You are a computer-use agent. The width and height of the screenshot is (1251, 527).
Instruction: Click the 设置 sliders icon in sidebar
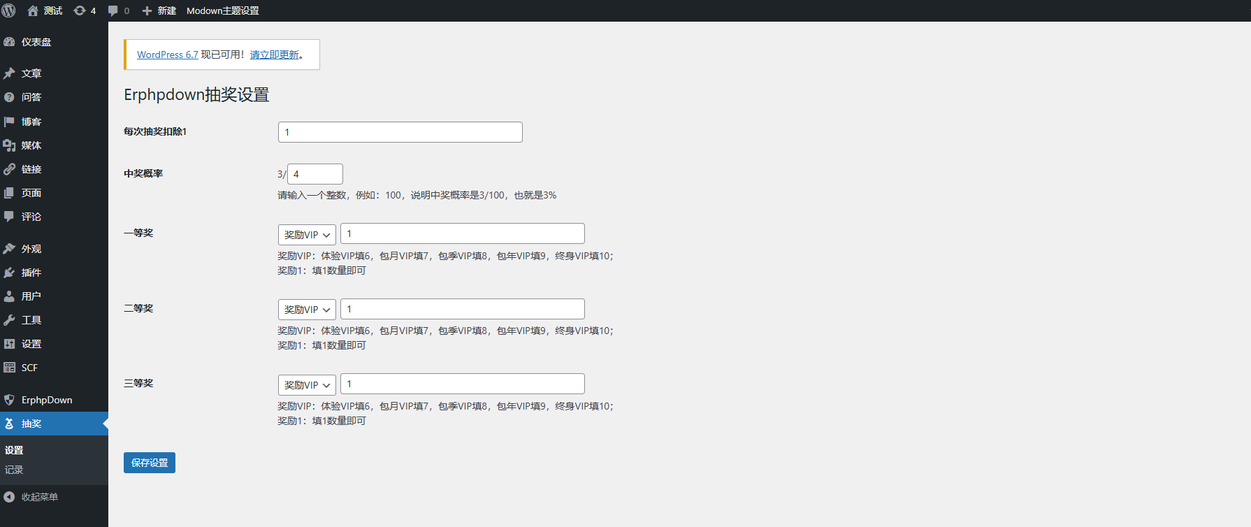coord(9,344)
